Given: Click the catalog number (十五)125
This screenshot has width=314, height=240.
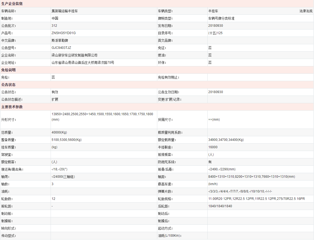Looking at the screenshot, I should click(215, 33).
